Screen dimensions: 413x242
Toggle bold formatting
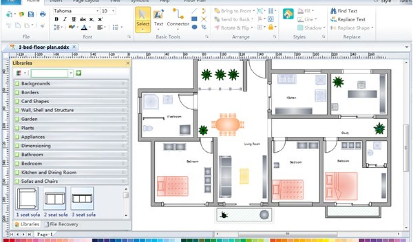click(x=56, y=19)
